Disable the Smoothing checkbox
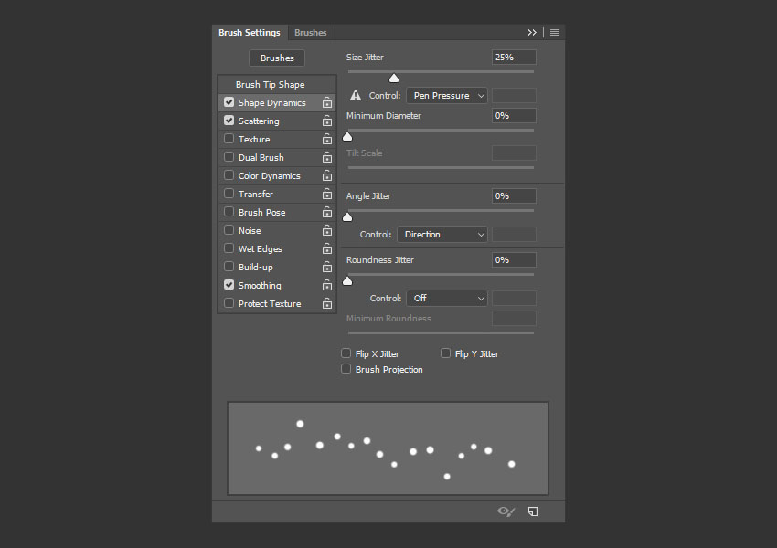Viewport: 777px width, 548px height. pos(229,285)
